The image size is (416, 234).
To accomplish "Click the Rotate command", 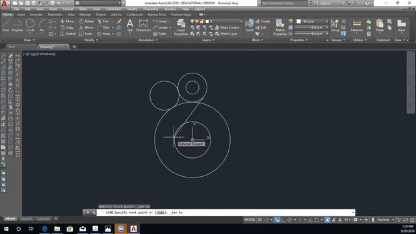I will pyautogui.click(x=86, y=21).
